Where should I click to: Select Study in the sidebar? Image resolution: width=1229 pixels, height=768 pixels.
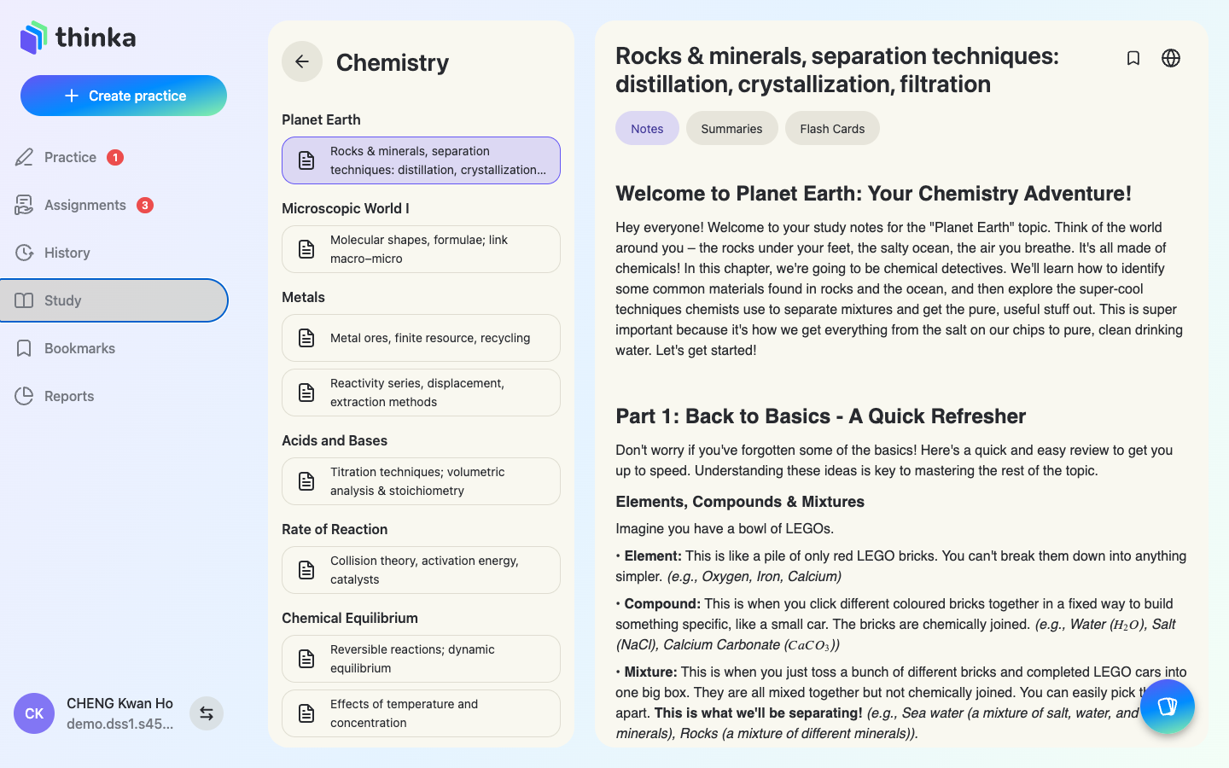click(114, 300)
